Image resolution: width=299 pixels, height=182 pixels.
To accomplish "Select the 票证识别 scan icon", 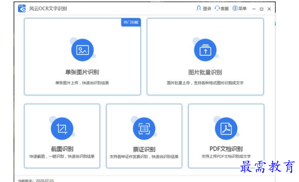I will [144, 129].
